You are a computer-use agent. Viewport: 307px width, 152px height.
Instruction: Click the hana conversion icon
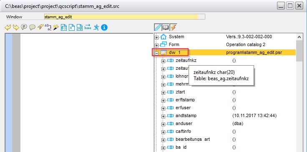88,27
